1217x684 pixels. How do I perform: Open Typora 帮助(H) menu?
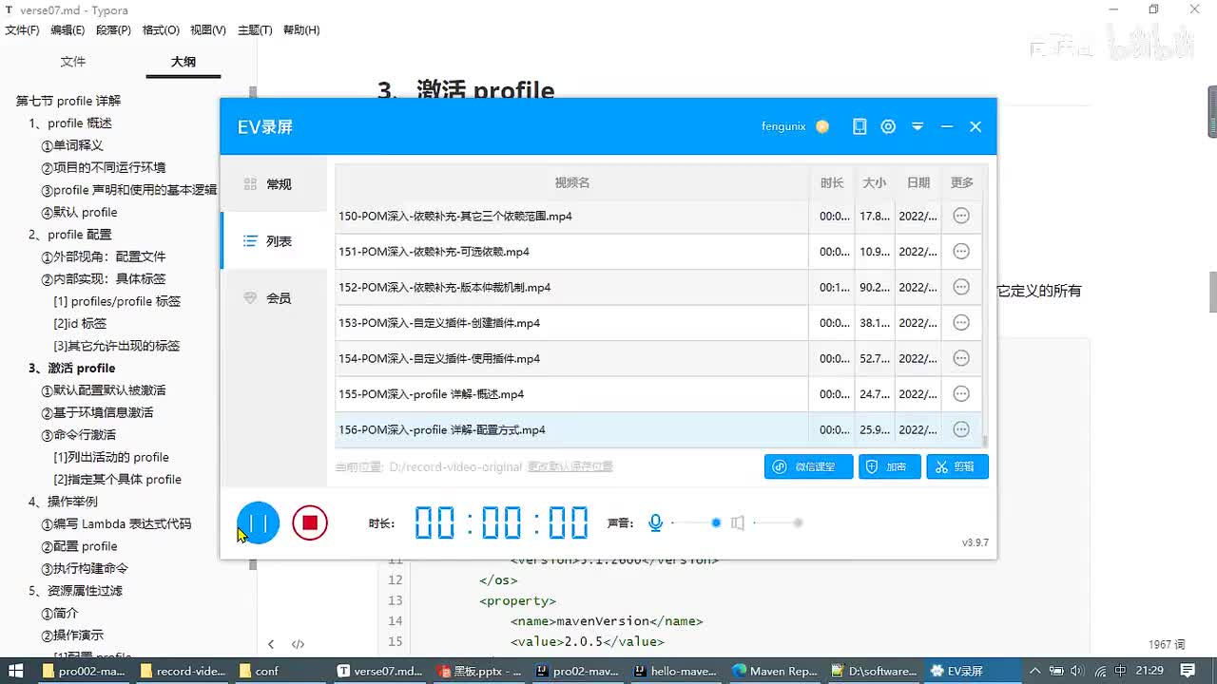coord(301,30)
